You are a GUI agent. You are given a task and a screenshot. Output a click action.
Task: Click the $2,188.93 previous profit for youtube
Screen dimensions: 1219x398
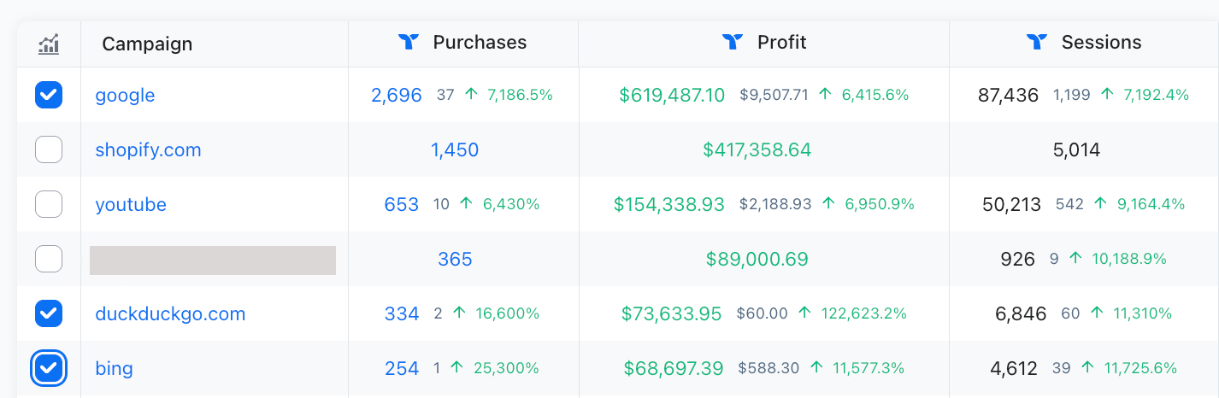click(x=775, y=204)
